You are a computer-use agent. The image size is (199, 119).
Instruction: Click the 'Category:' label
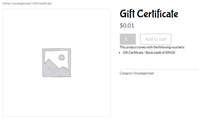126,73
